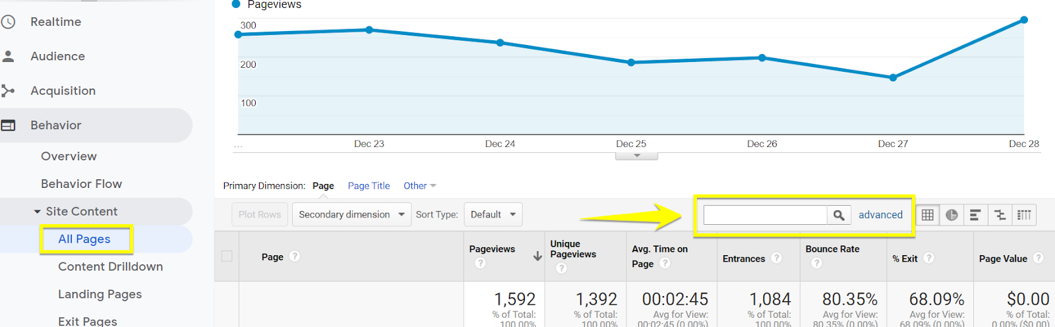Image resolution: width=1055 pixels, height=327 pixels.
Task: Tick the select-all checkbox in table header
Action: (x=227, y=256)
